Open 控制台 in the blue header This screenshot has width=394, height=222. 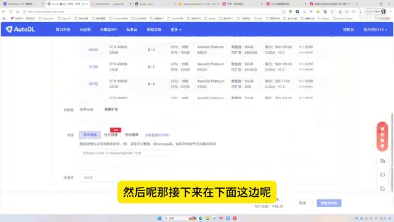click(x=348, y=30)
